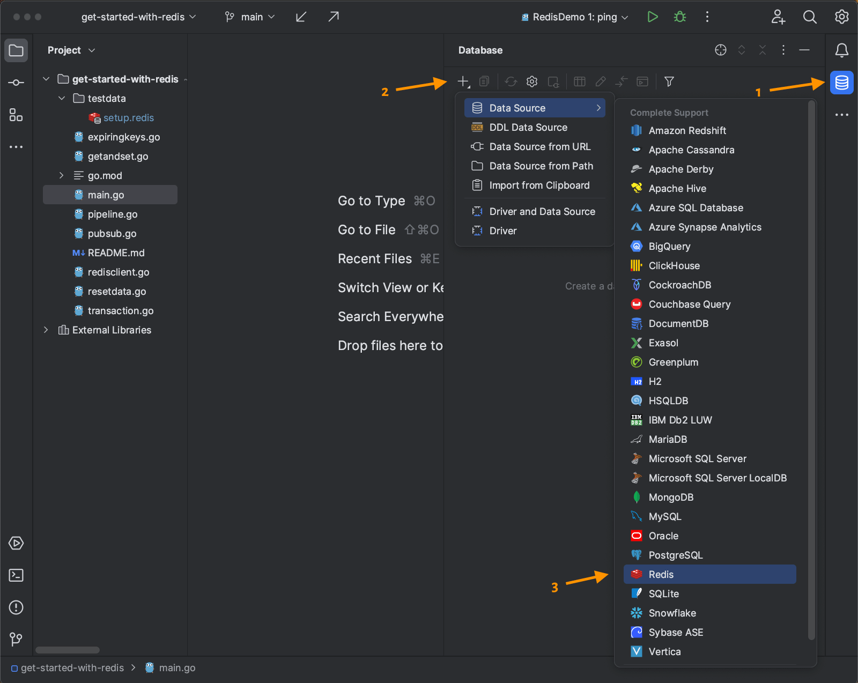Open the main branch dropdown
Viewport: 858px width, 683px height.
(x=249, y=17)
